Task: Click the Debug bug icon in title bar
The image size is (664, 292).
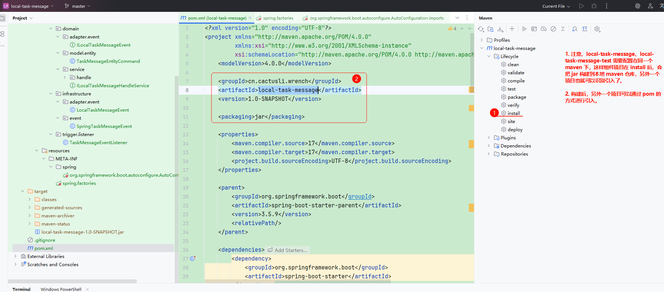Action: point(594,6)
